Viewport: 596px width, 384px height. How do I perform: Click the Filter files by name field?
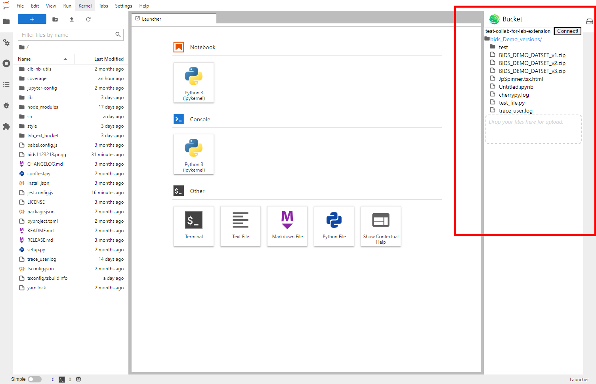(x=67, y=35)
